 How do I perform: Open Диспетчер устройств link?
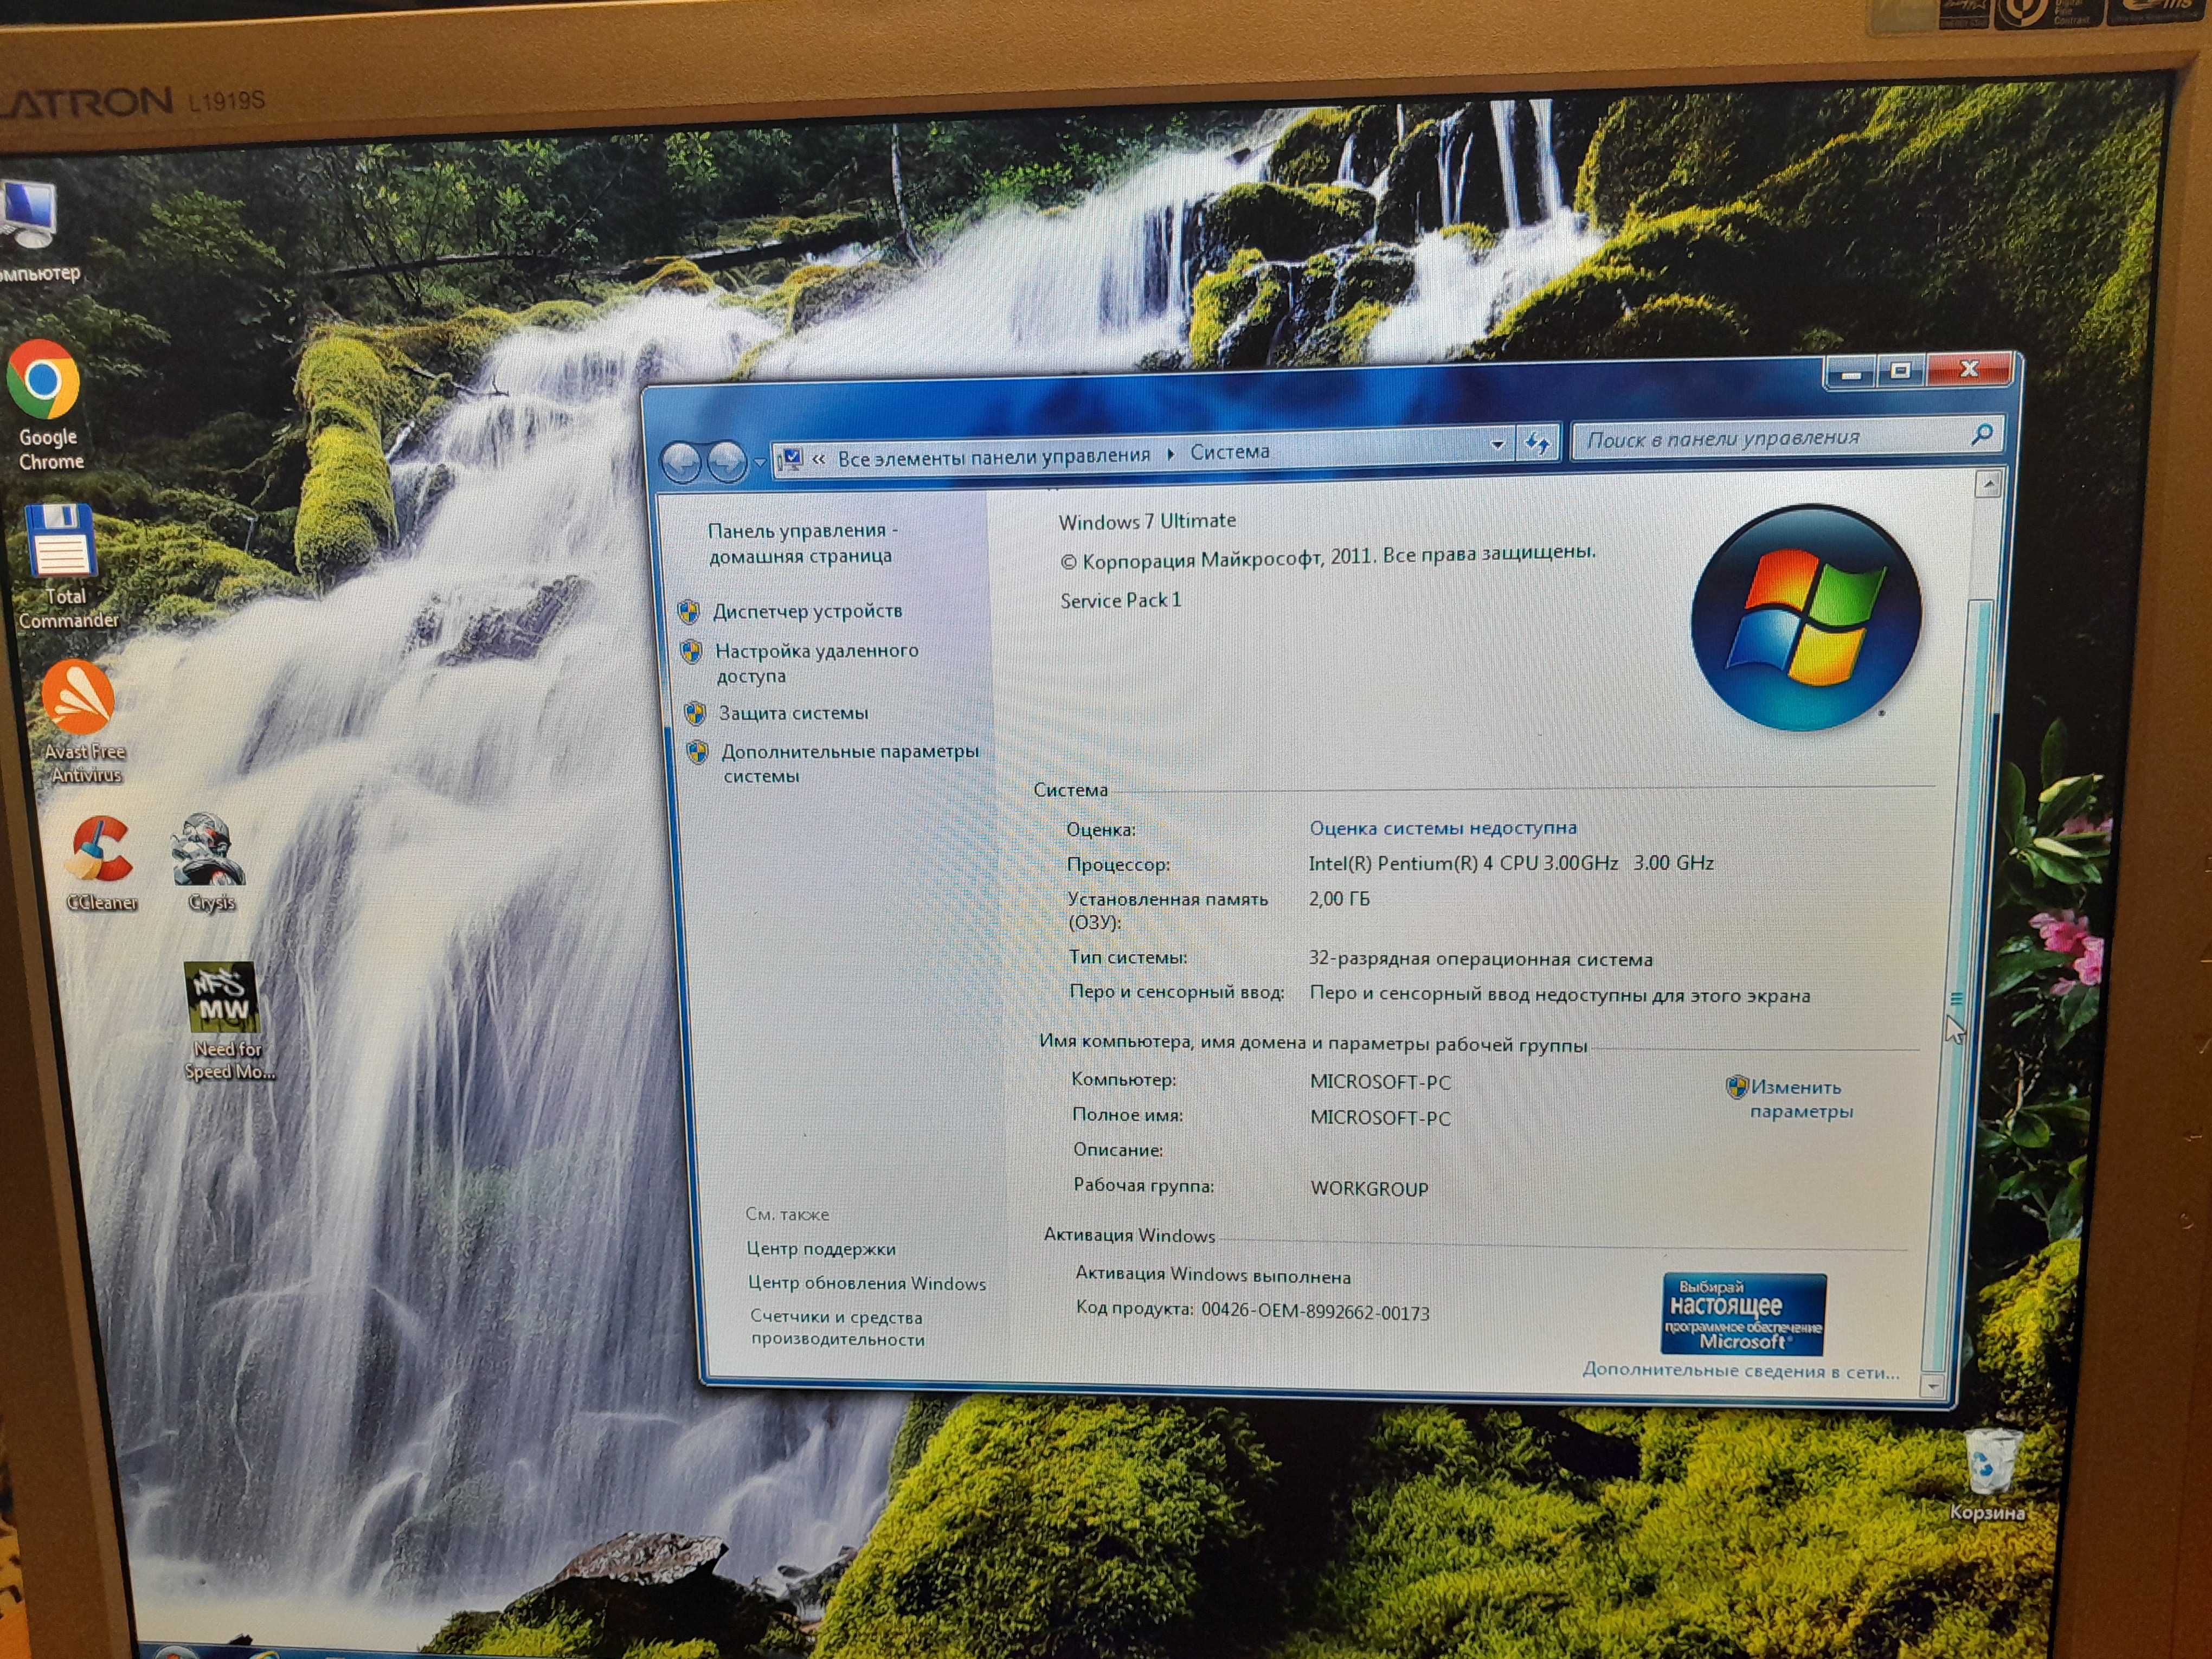tap(807, 611)
